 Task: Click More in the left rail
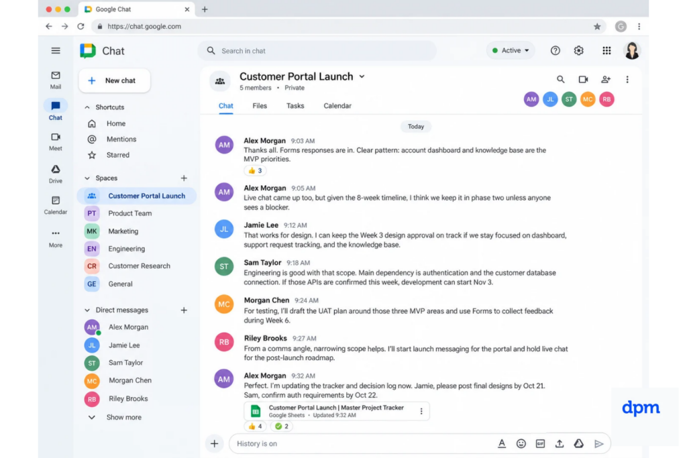[x=56, y=238]
